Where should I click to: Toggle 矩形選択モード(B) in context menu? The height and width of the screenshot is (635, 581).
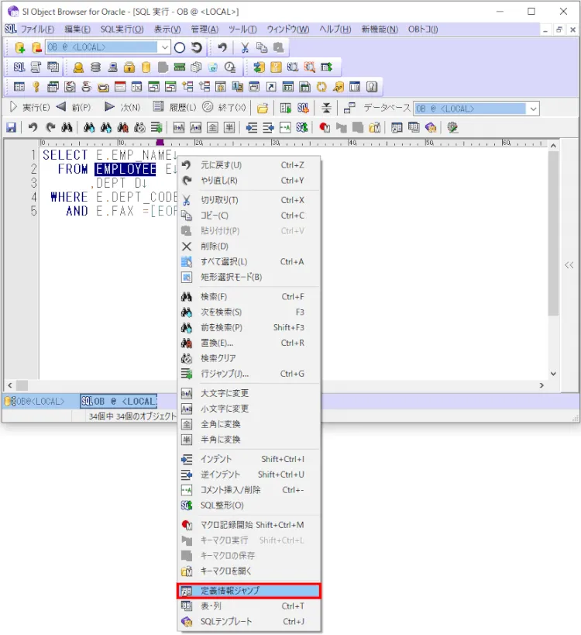point(249,277)
